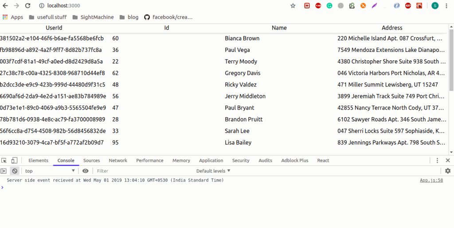Open the App.js:58 source link
The width and height of the screenshot is (454, 228).
pos(431,180)
